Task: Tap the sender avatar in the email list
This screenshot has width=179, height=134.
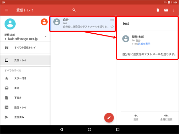Action: [57, 22]
